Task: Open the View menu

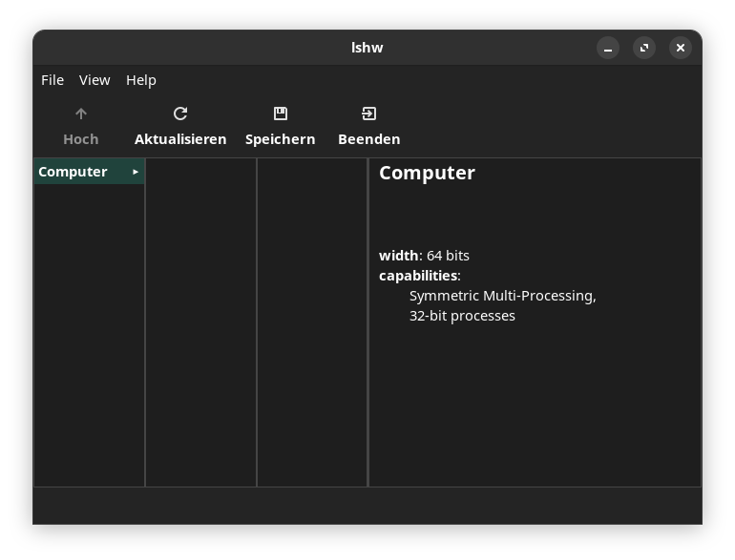Action: pos(94,80)
